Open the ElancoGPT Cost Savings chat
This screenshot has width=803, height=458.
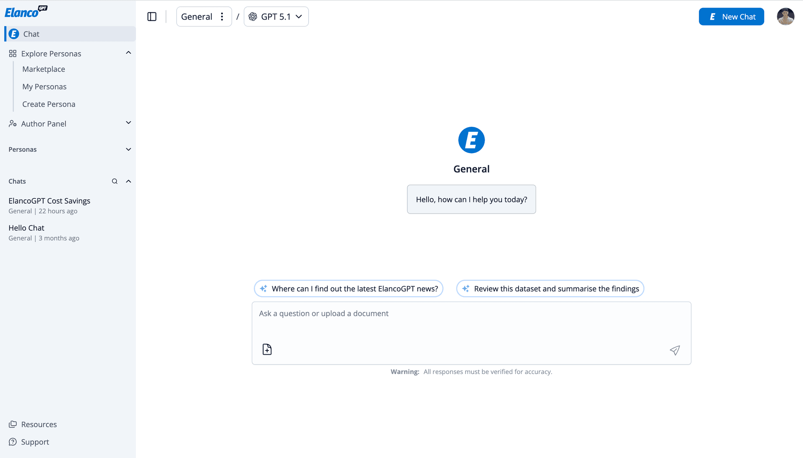coord(49,201)
